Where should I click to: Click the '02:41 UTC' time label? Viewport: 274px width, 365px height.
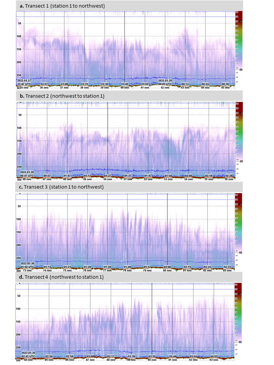(28, 356)
